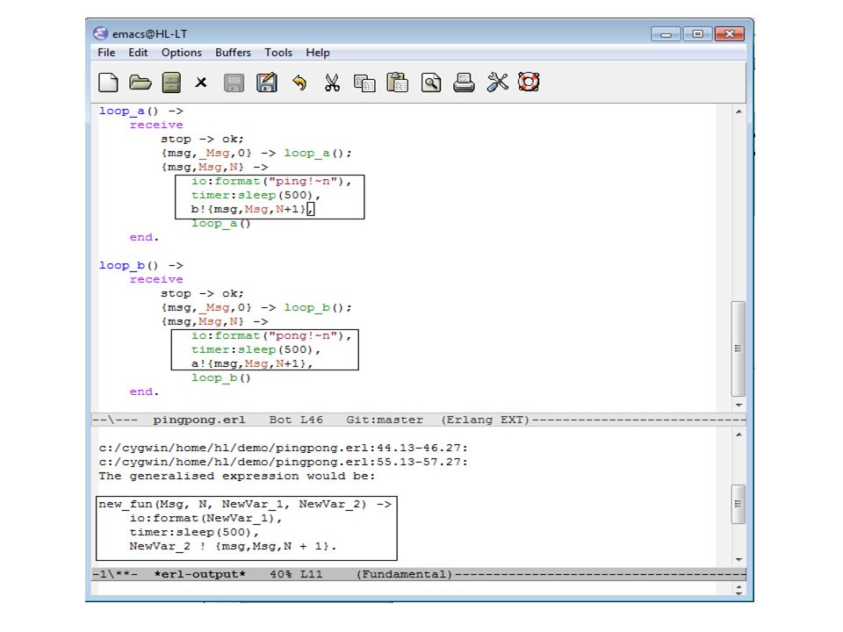The width and height of the screenshot is (843, 632).
Task: Click the io:format("pong!~n") line
Action: [271, 335]
